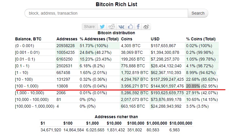Click the highlighted 20.89% cell
The image size is (231, 136).
(192, 86)
